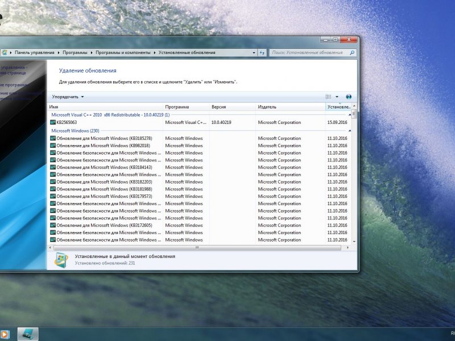
Task: Select update KB982018 row
Action: point(200,145)
